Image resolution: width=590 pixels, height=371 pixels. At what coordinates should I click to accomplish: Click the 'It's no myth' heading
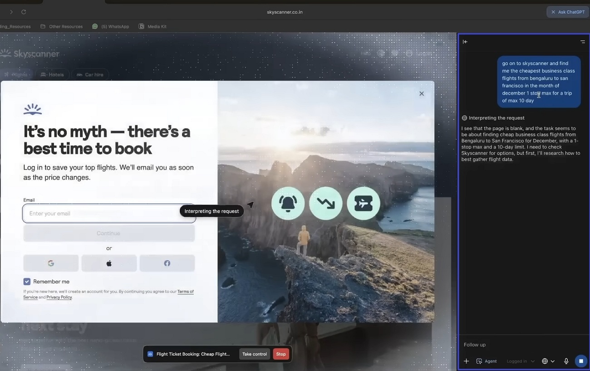coord(107,140)
